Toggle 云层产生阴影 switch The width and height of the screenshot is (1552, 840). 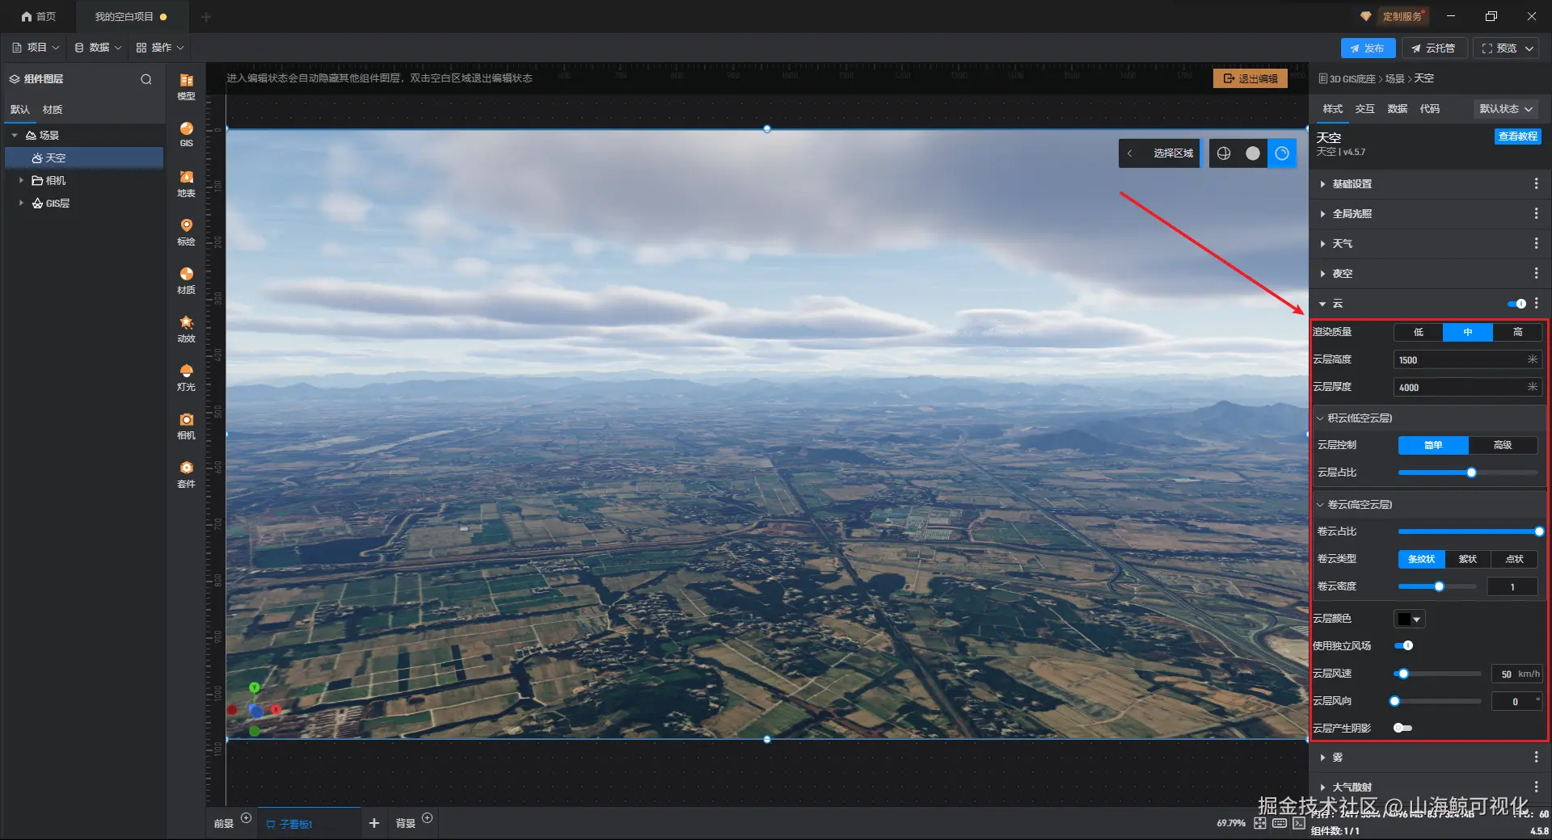coord(1403,728)
